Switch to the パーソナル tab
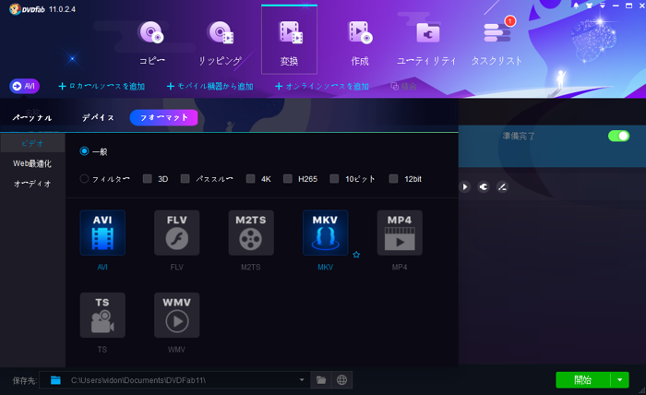The height and width of the screenshot is (395, 646). pyautogui.click(x=32, y=118)
